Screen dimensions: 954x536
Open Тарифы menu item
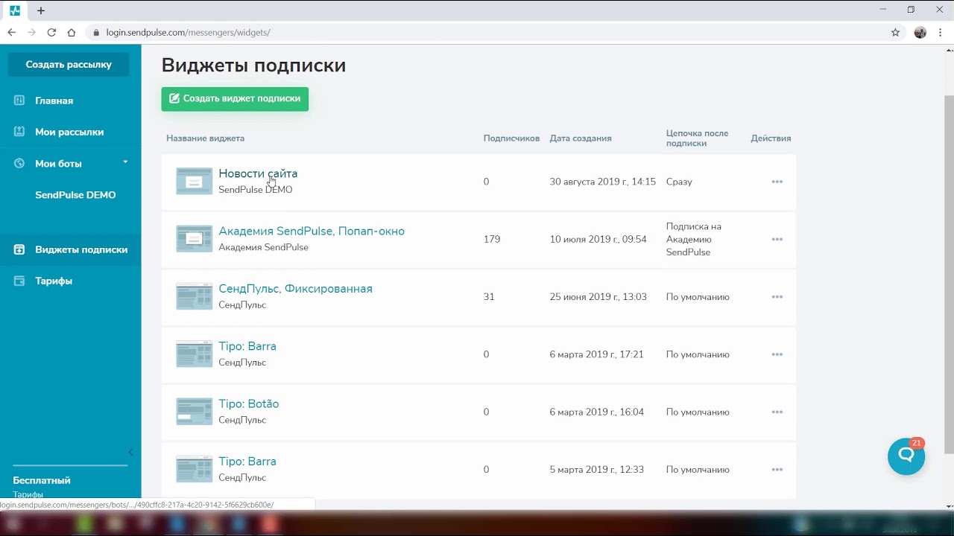pyautogui.click(x=54, y=281)
